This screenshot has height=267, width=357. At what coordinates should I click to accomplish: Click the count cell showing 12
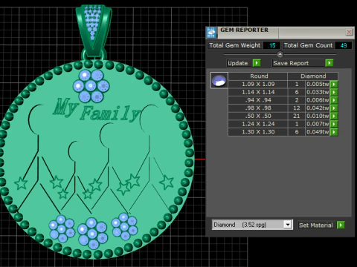pyautogui.click(x=297, y=108)
